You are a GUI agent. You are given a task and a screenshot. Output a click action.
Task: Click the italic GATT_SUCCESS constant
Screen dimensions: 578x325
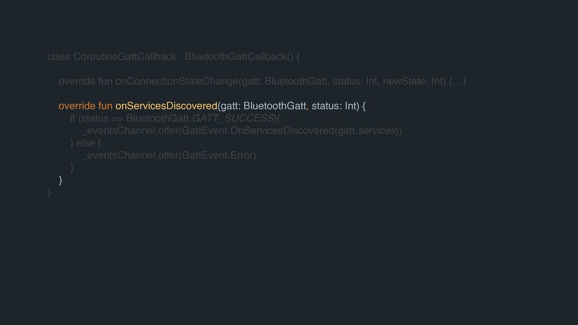pos(233,118)
